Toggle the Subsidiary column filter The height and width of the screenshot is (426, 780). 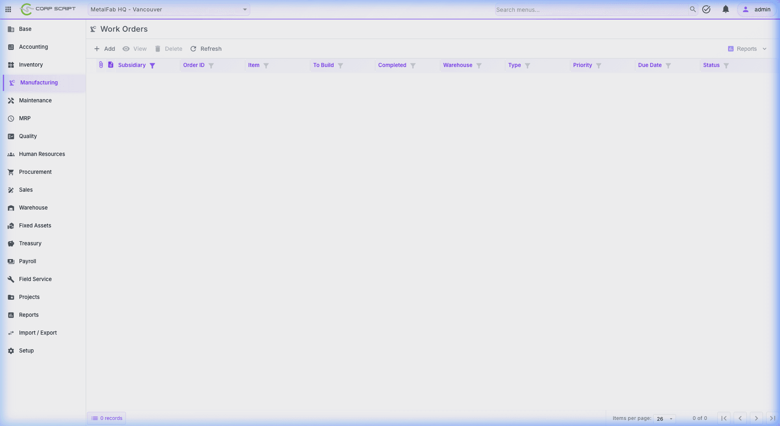coord(152,65)
